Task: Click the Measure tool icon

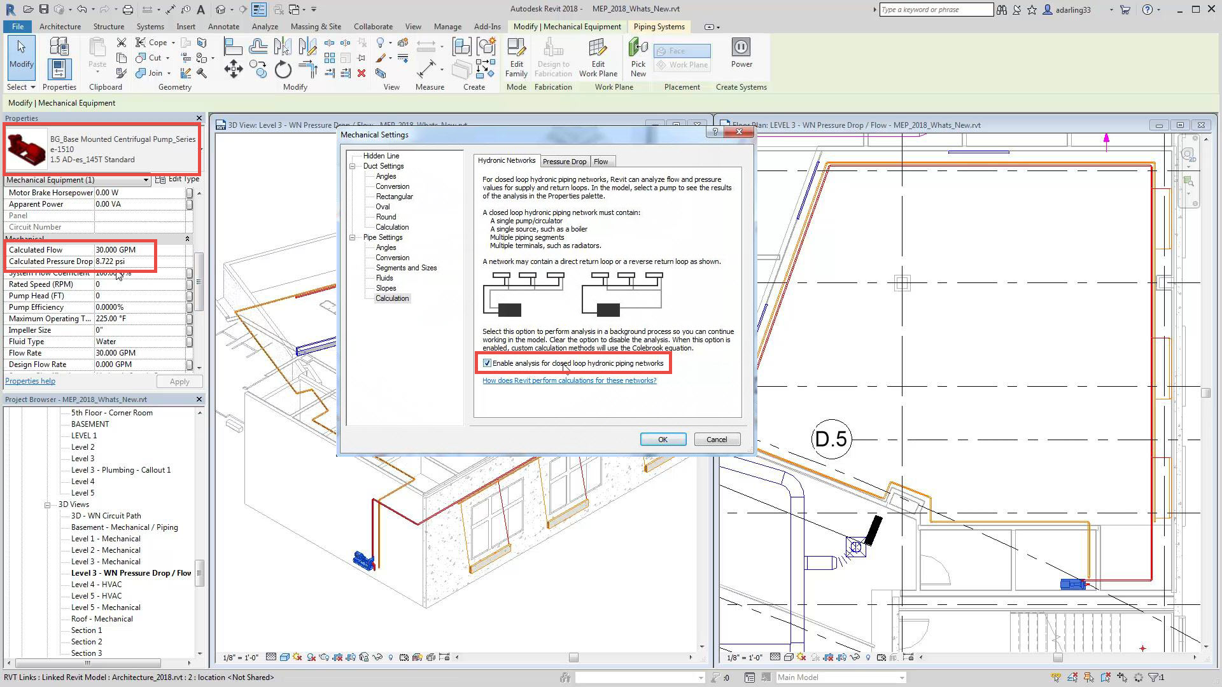Action: [426, 69]
